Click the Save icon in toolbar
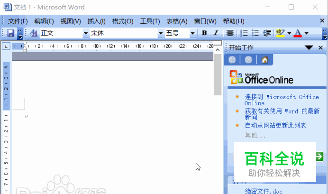The height and width of the screenshot is (194, 328). (x=10, y=33)
